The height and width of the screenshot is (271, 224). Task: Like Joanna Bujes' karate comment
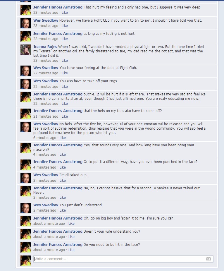point(65,61)
